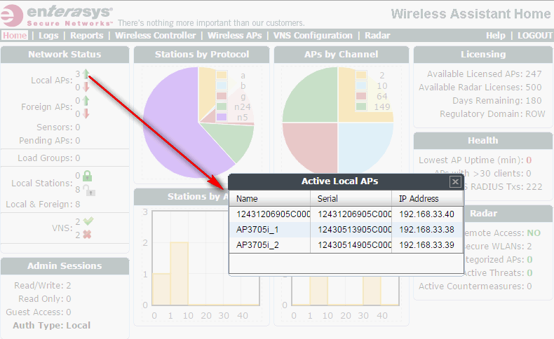Image resolution: width=554 pixels, height=339 pixels.
Task: Click IP address 192.168.33.38
Action: coord(426,230)
